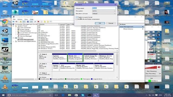Click the blue Help question-mark toolbar icon
The height and width of the screenshot is (97, 173).
[x=28, y=22]
